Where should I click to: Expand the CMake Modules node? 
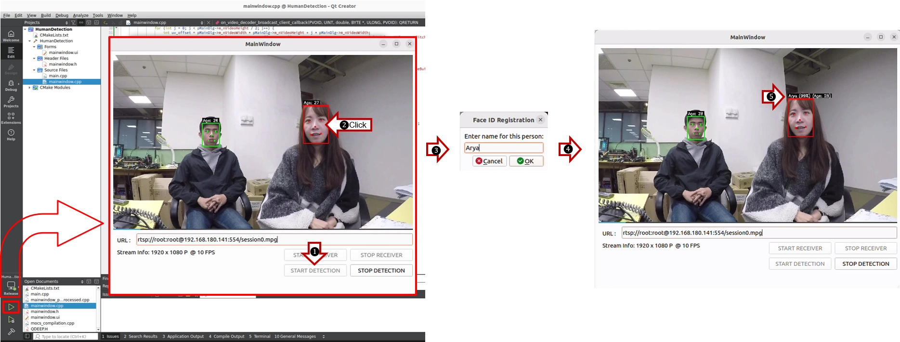pyautogui.click(x=30, y=88)
